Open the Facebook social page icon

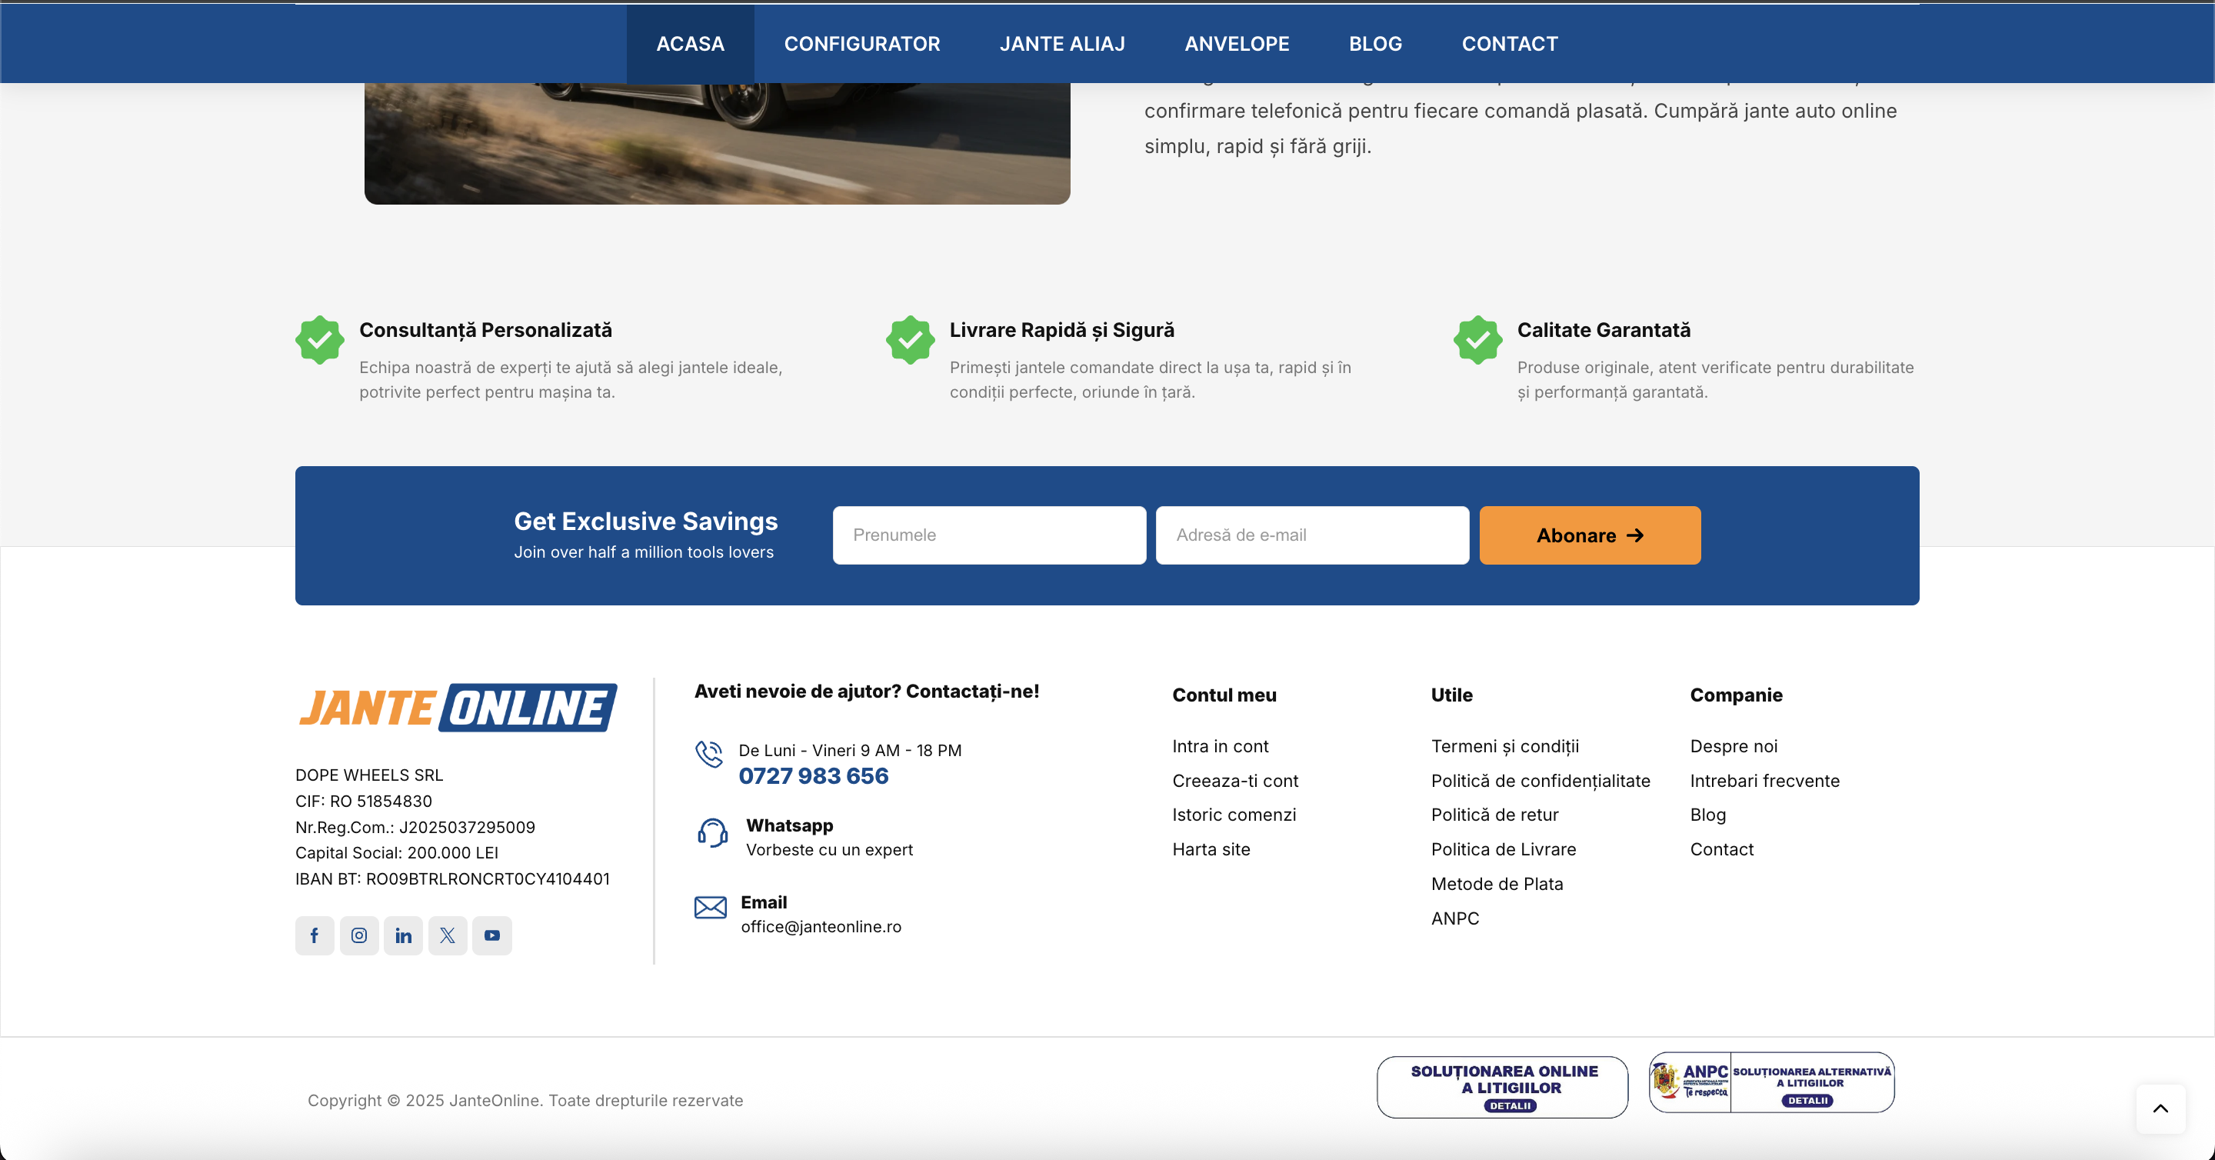tap(315, 935)
